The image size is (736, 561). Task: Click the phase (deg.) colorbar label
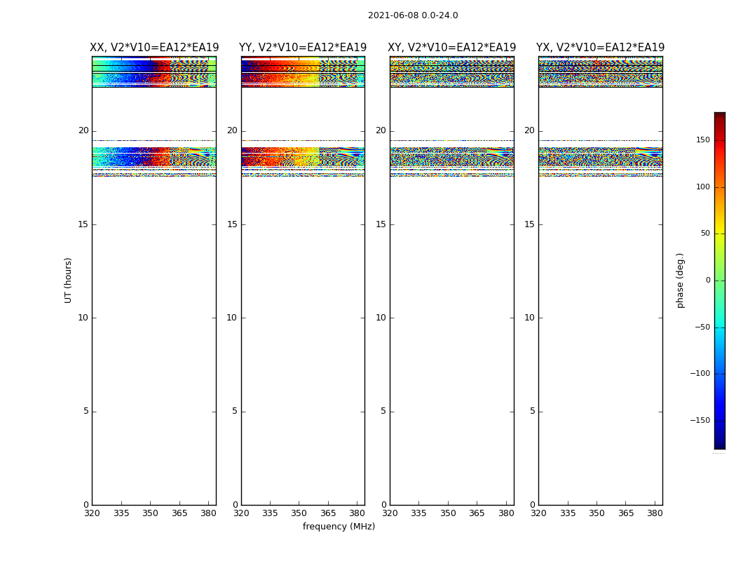[x=680, y=280]
